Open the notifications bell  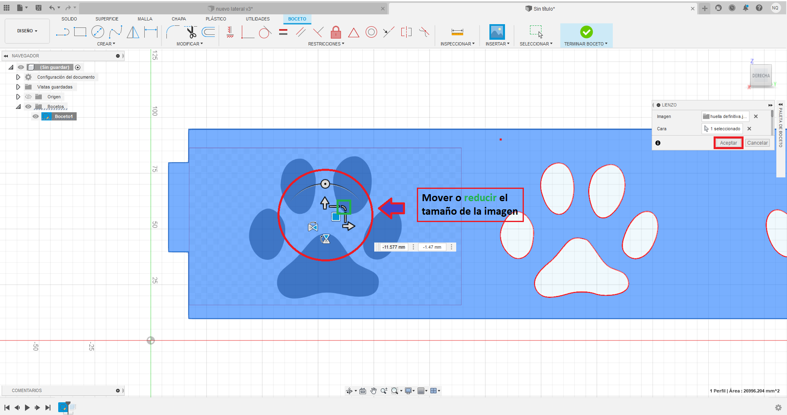click(746, 8)
